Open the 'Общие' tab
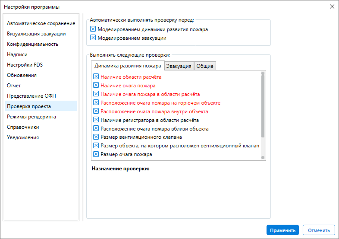 click(x=205, y=66)
